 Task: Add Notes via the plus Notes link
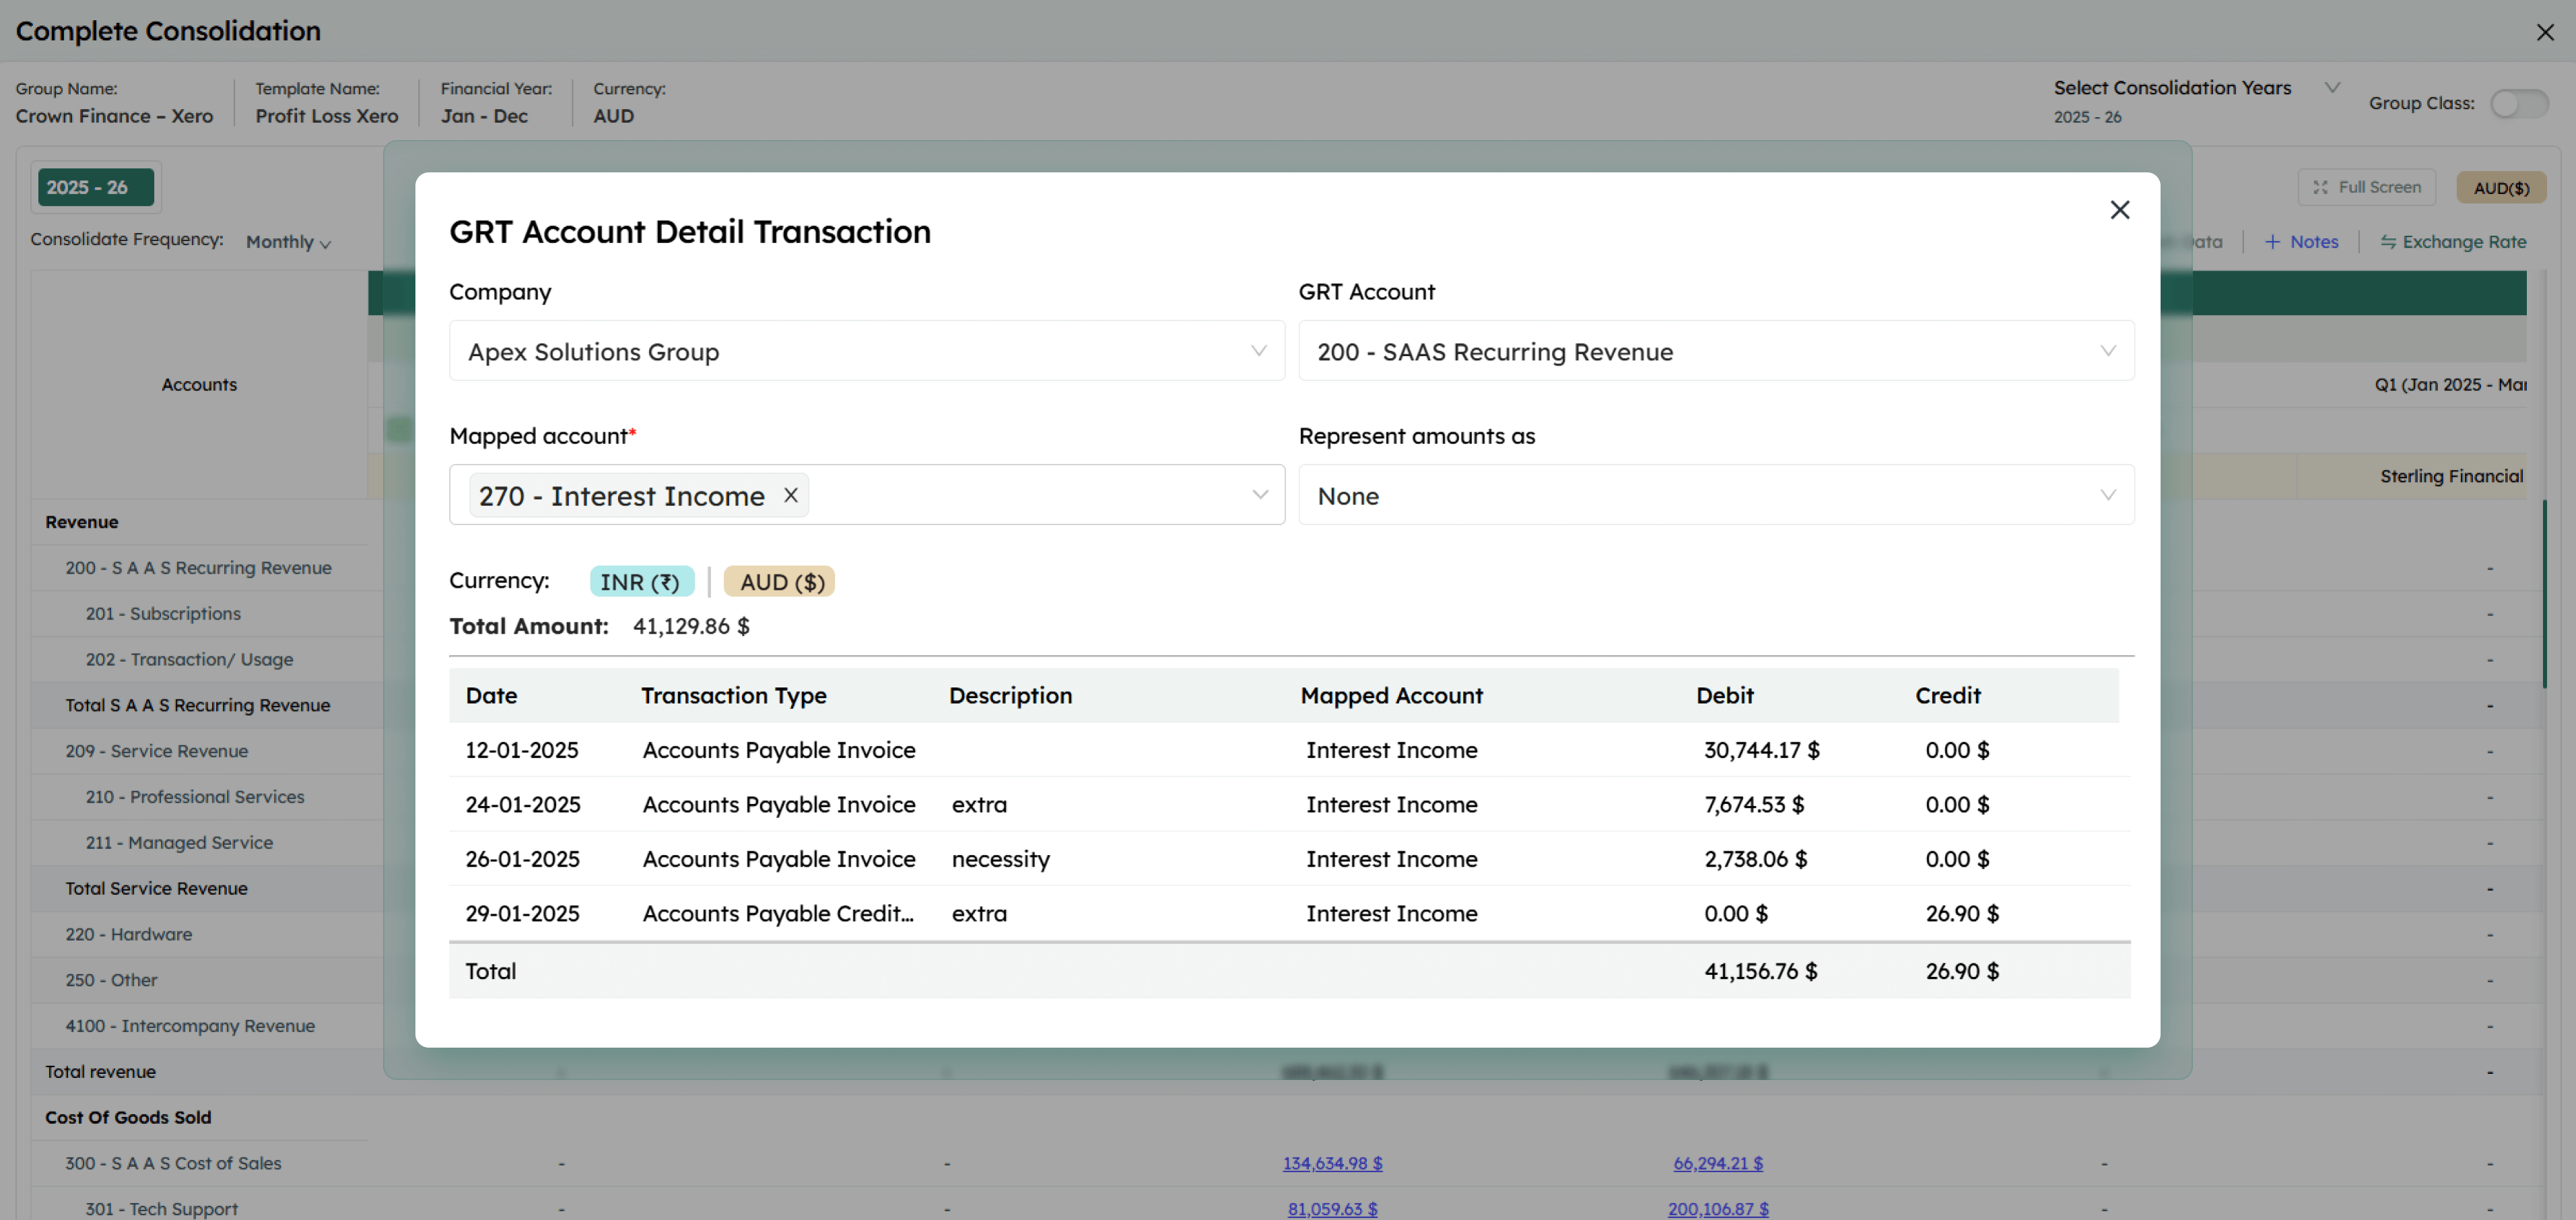pyautogui.click(x=2301, y=242)
